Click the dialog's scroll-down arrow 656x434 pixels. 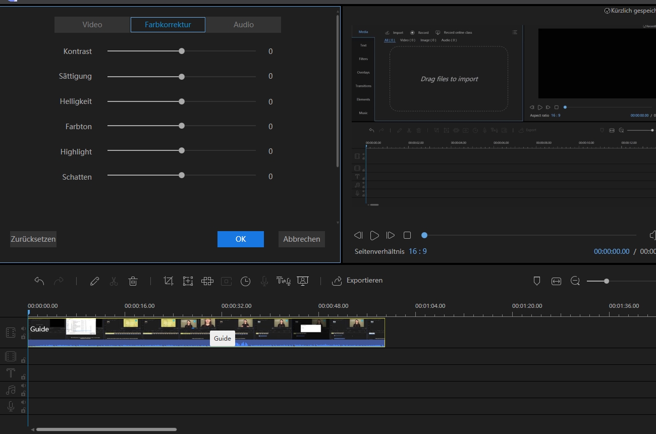pyautogui.click(x=338, y=222)
